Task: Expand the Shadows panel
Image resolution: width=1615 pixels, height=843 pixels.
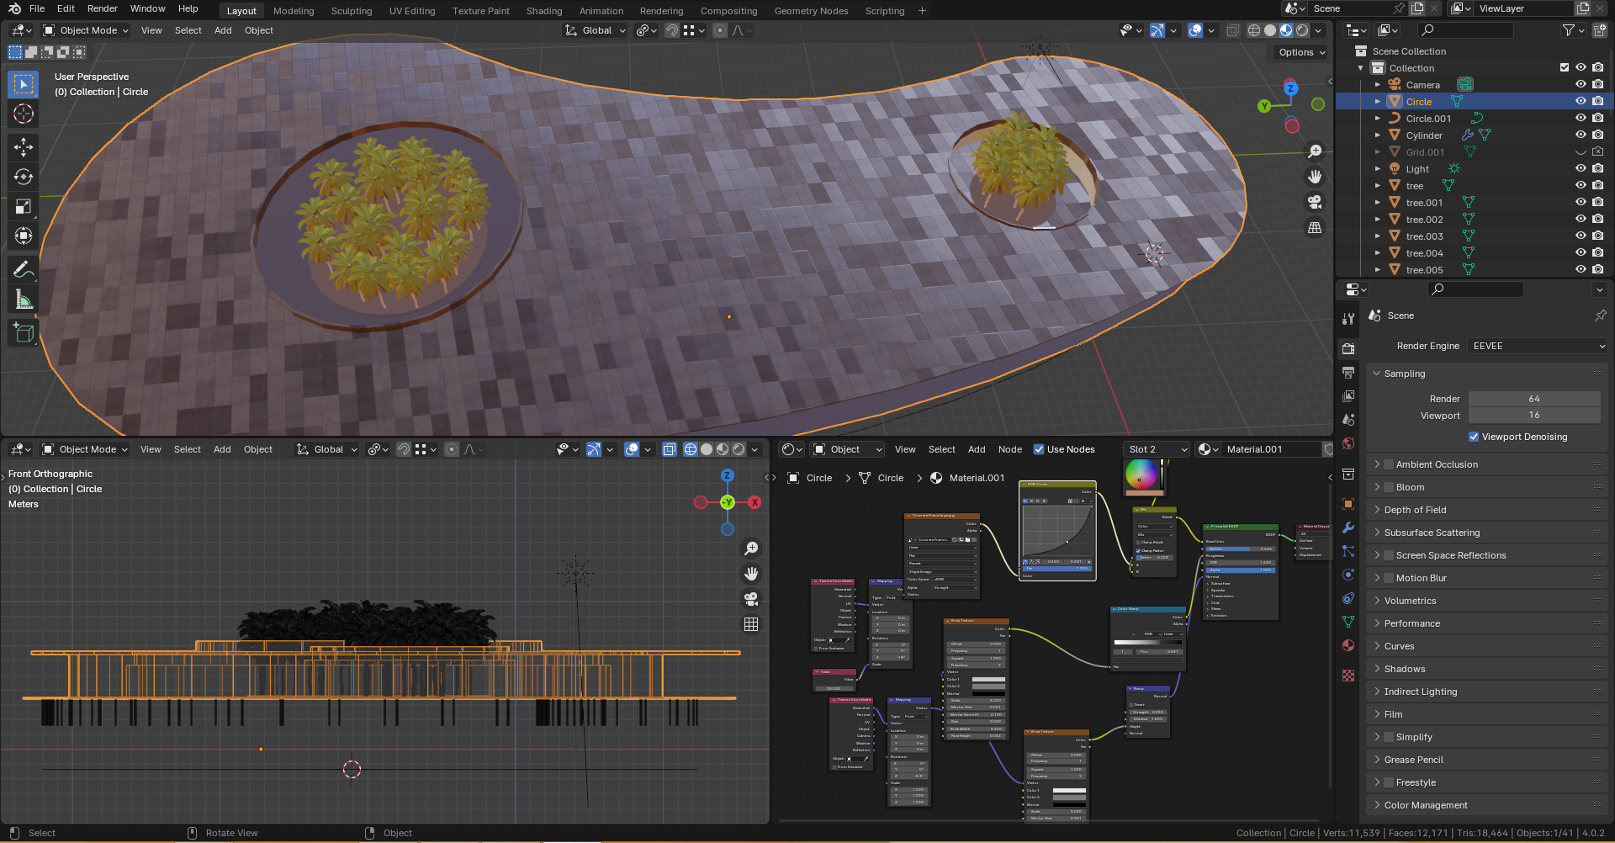Action: coord(1405,669)
